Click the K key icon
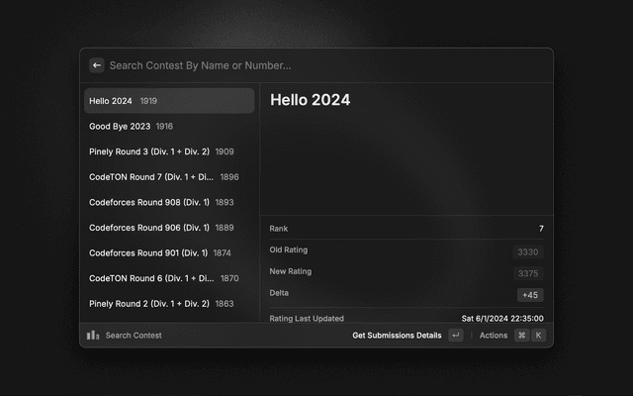 coord(538,336)
